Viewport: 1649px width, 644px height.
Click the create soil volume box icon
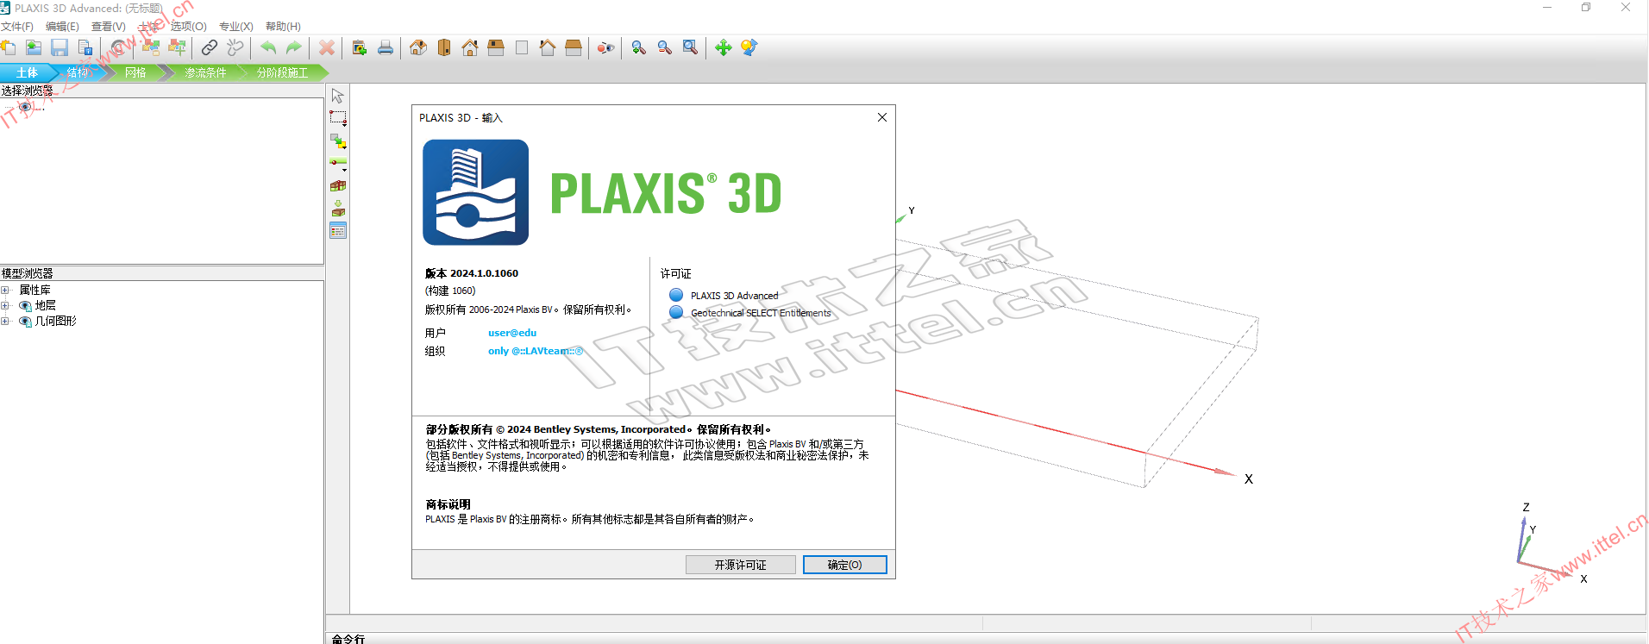click(x=338, y=185)
